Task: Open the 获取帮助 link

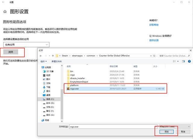Action: [153, 25]
